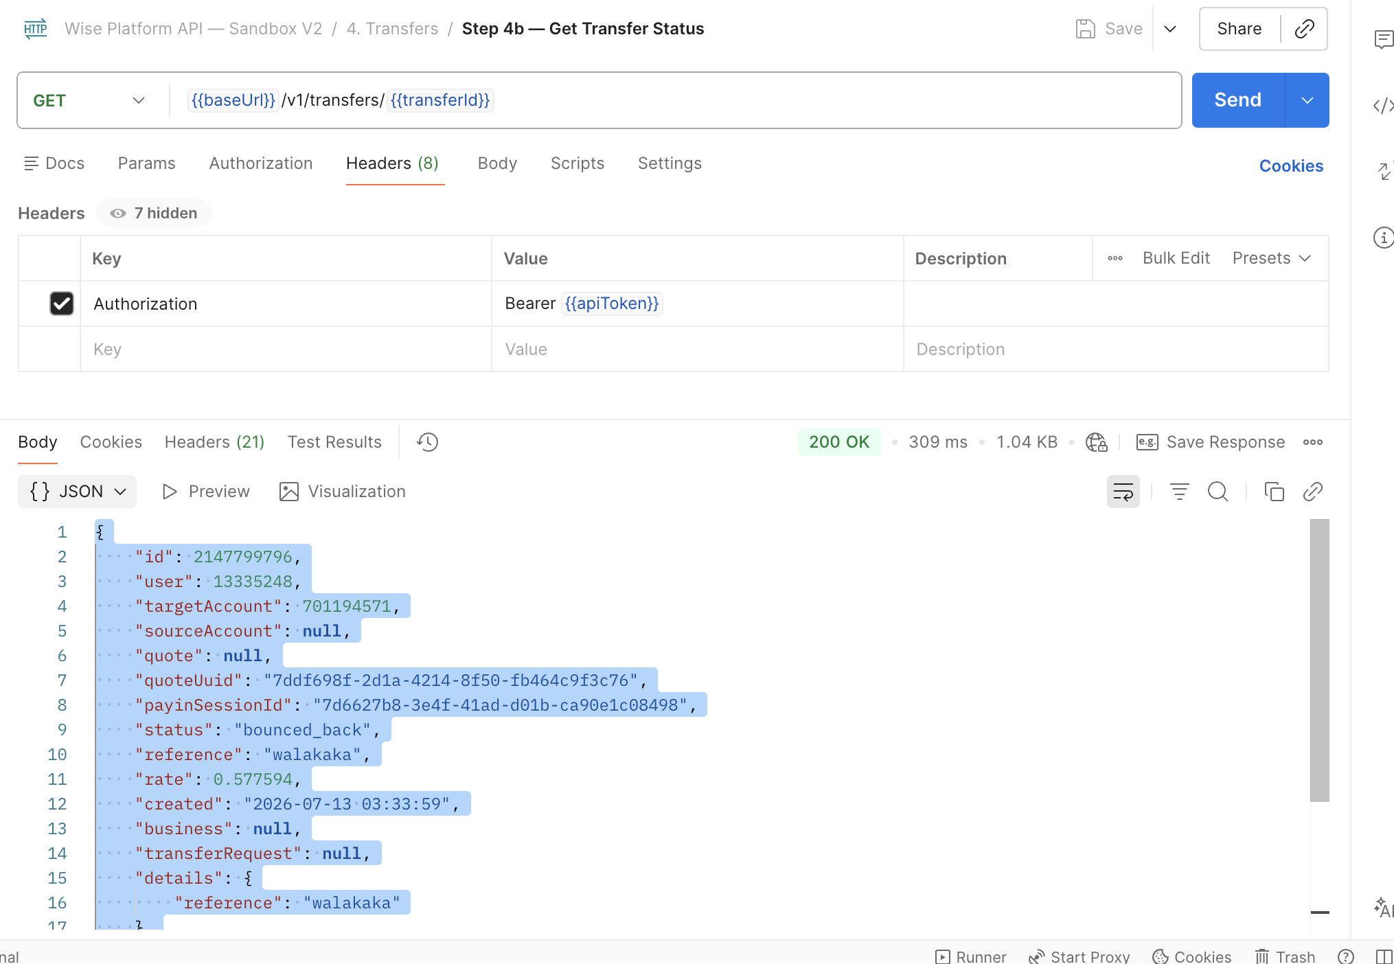Switch to the Scripts tab
1394x964 pixels.
[578, 163]
